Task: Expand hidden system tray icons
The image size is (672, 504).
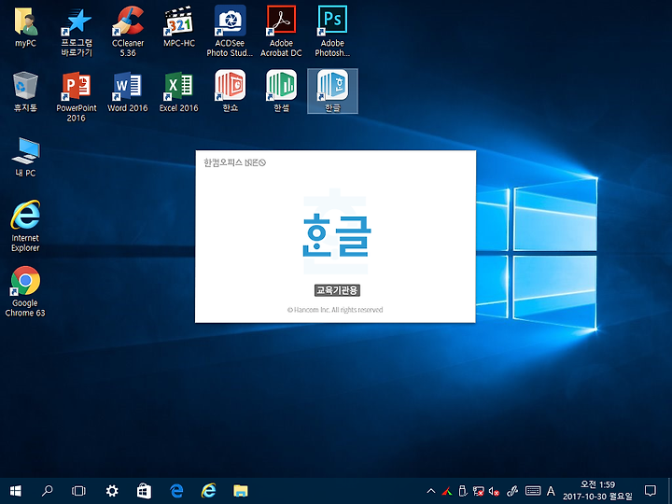Action: pos(431,491)
